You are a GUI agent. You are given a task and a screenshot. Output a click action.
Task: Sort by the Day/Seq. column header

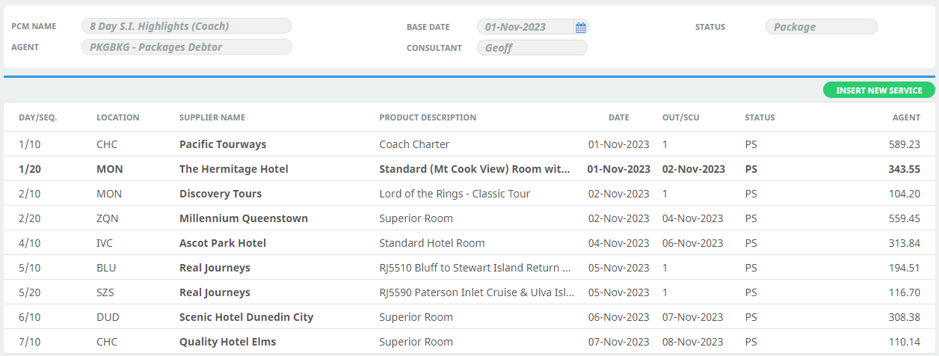[x=38, y=117]
